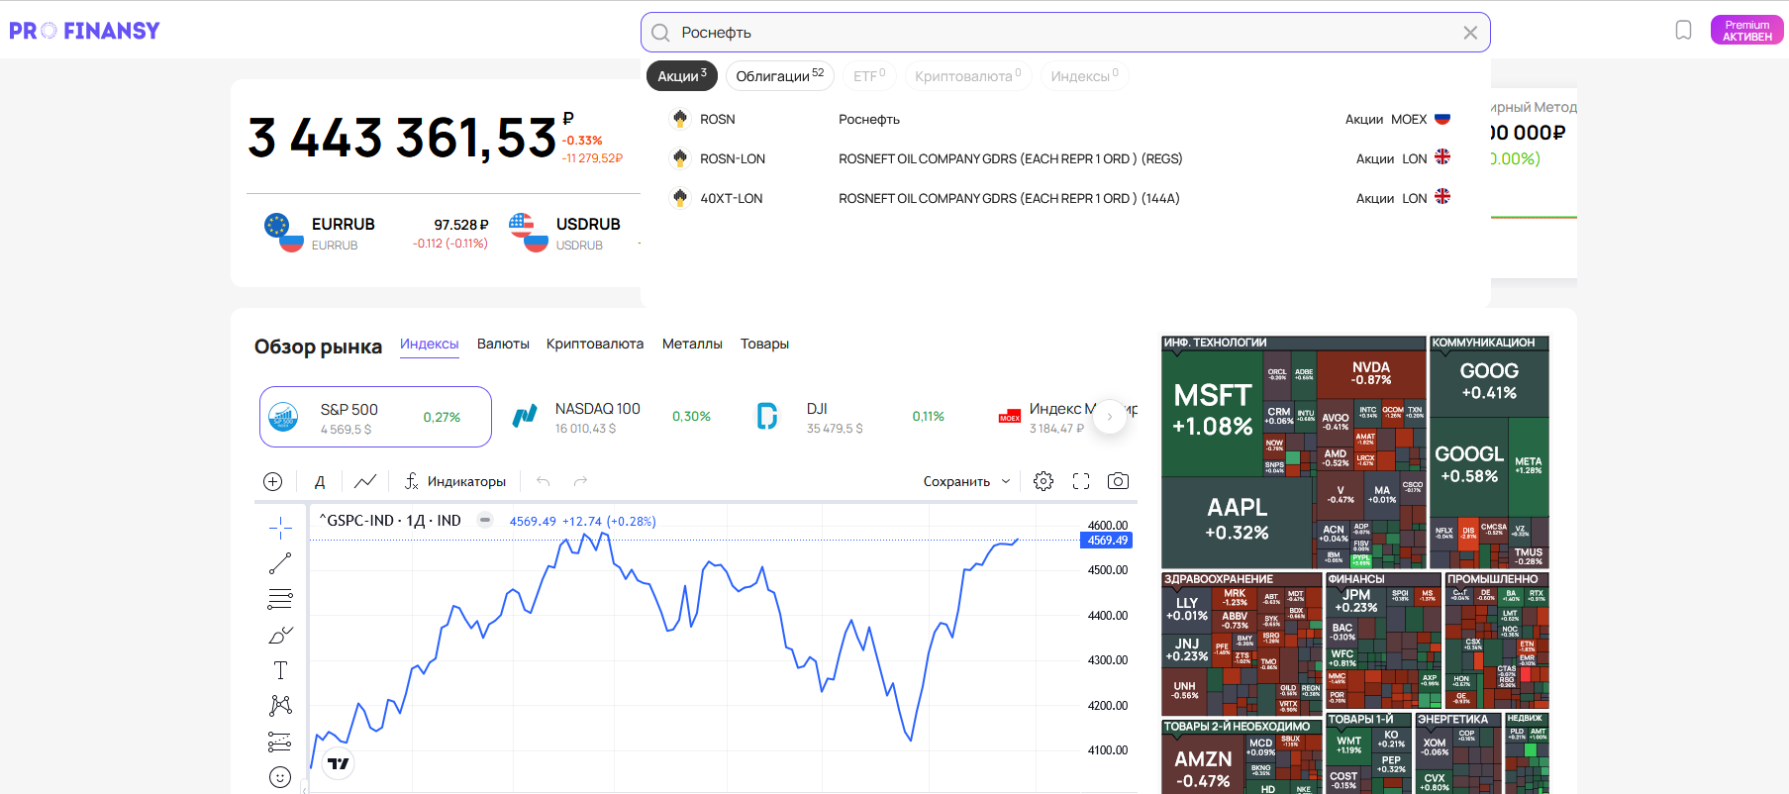Open the Индикаторы menu
The width and height of the screenshot is (1789, 794).
(455, 481)
